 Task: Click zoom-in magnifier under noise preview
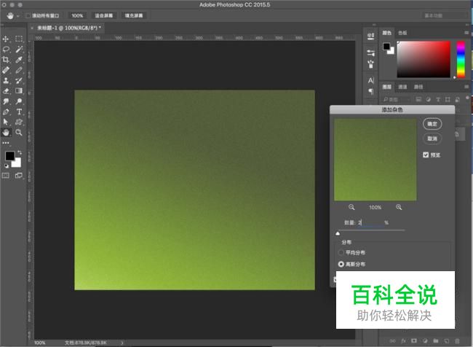pos(399,208)
